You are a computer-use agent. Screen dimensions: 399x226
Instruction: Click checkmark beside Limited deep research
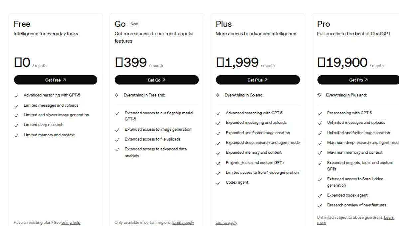point(16,125)
